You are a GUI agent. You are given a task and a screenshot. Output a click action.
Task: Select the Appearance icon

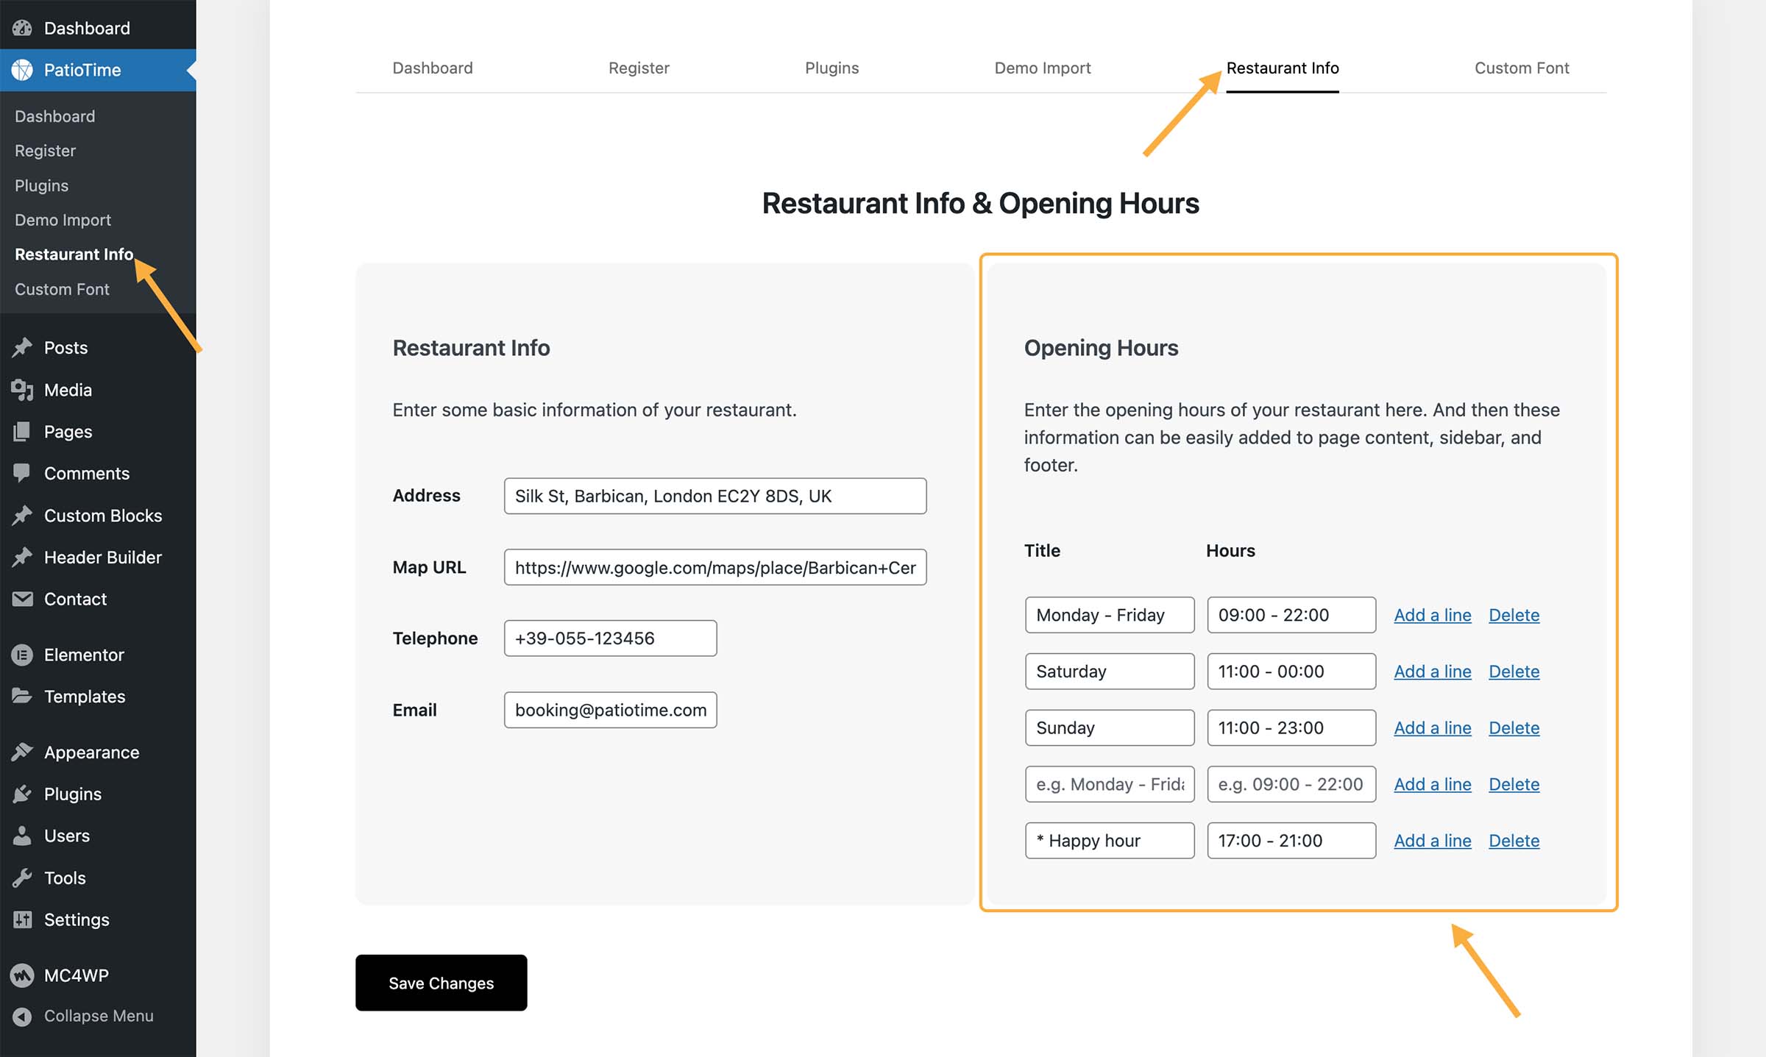[23, 752]
